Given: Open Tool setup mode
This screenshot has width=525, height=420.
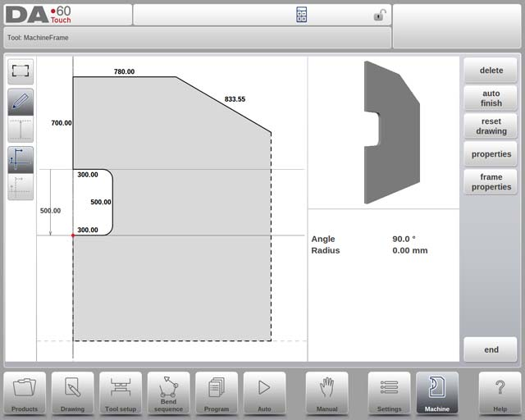Looking at the screenshot, I should click(121, 393).
